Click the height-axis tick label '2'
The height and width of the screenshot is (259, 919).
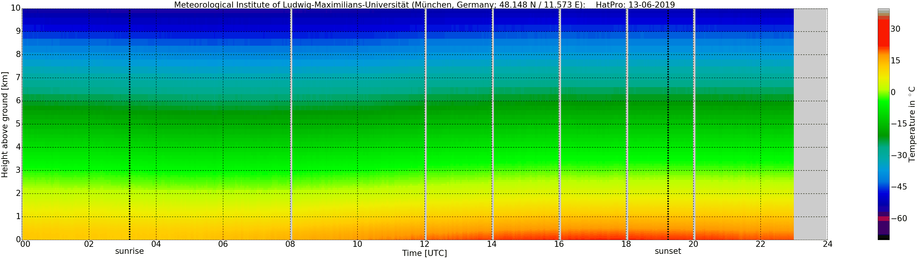click(x=19, y=193)
